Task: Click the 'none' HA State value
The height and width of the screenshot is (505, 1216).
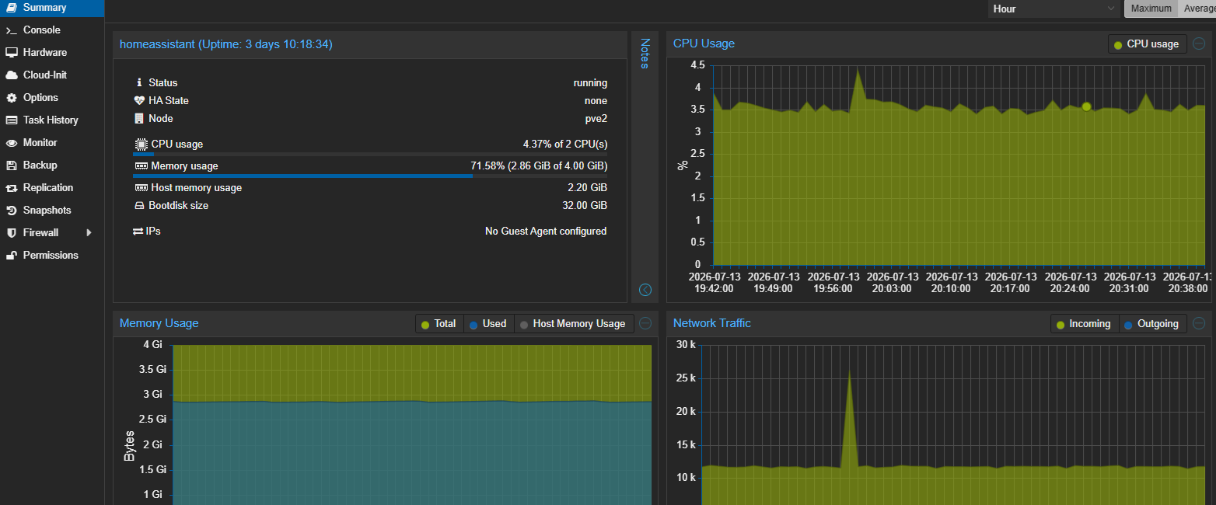Action: [596, 101]
